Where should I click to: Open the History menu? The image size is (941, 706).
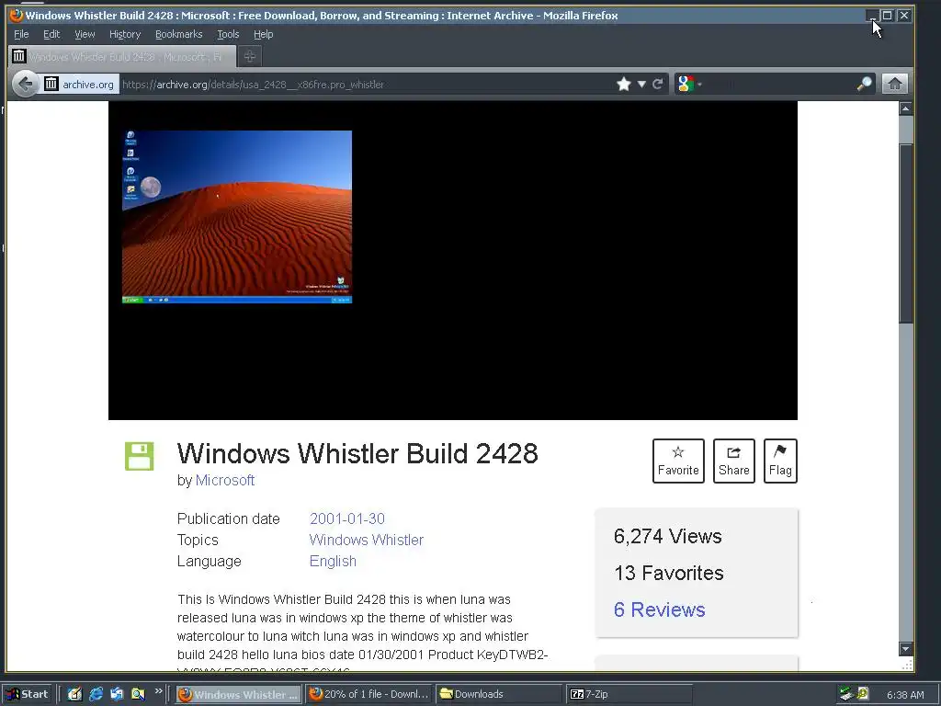(125, 34)
